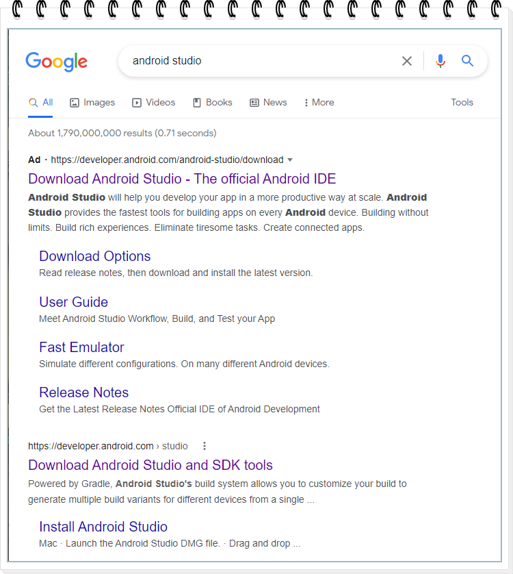Start voice search with microphone icon
Image resolution: width=513 pixels, height=574 pixels.
(x=440, y=61)
